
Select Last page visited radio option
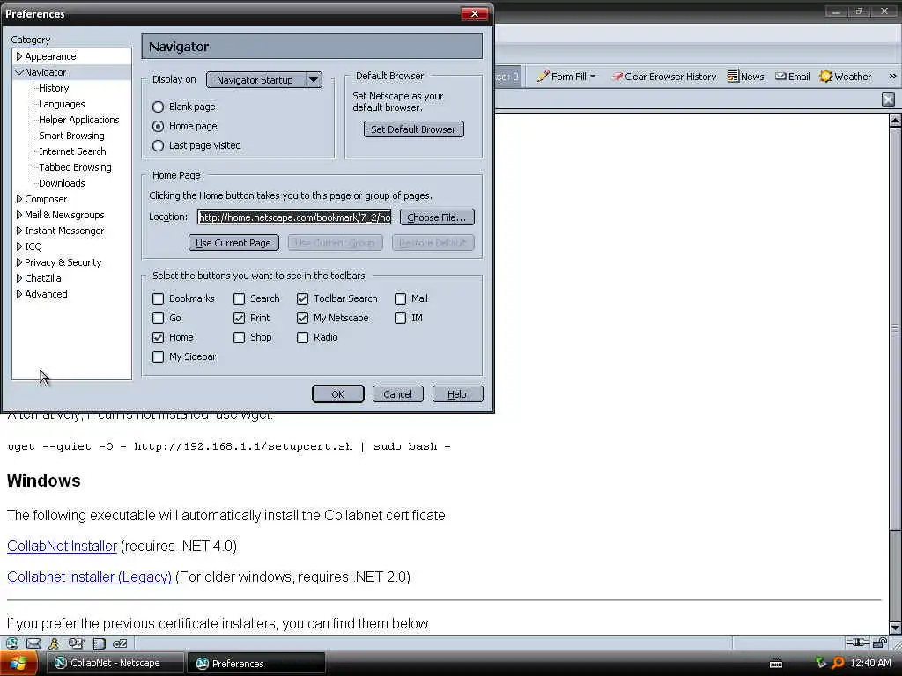point(159,145)
